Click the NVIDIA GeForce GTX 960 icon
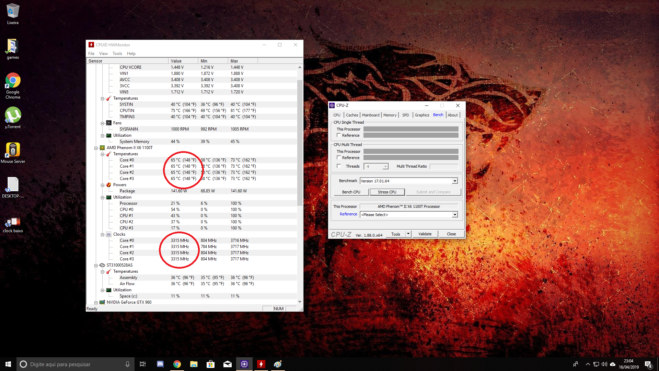The width and height of the screenshot is (659, 371). click(x=102, y=302)
